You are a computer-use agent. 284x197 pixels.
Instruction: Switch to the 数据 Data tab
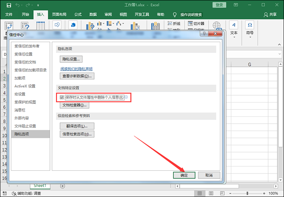coord(93,15)
